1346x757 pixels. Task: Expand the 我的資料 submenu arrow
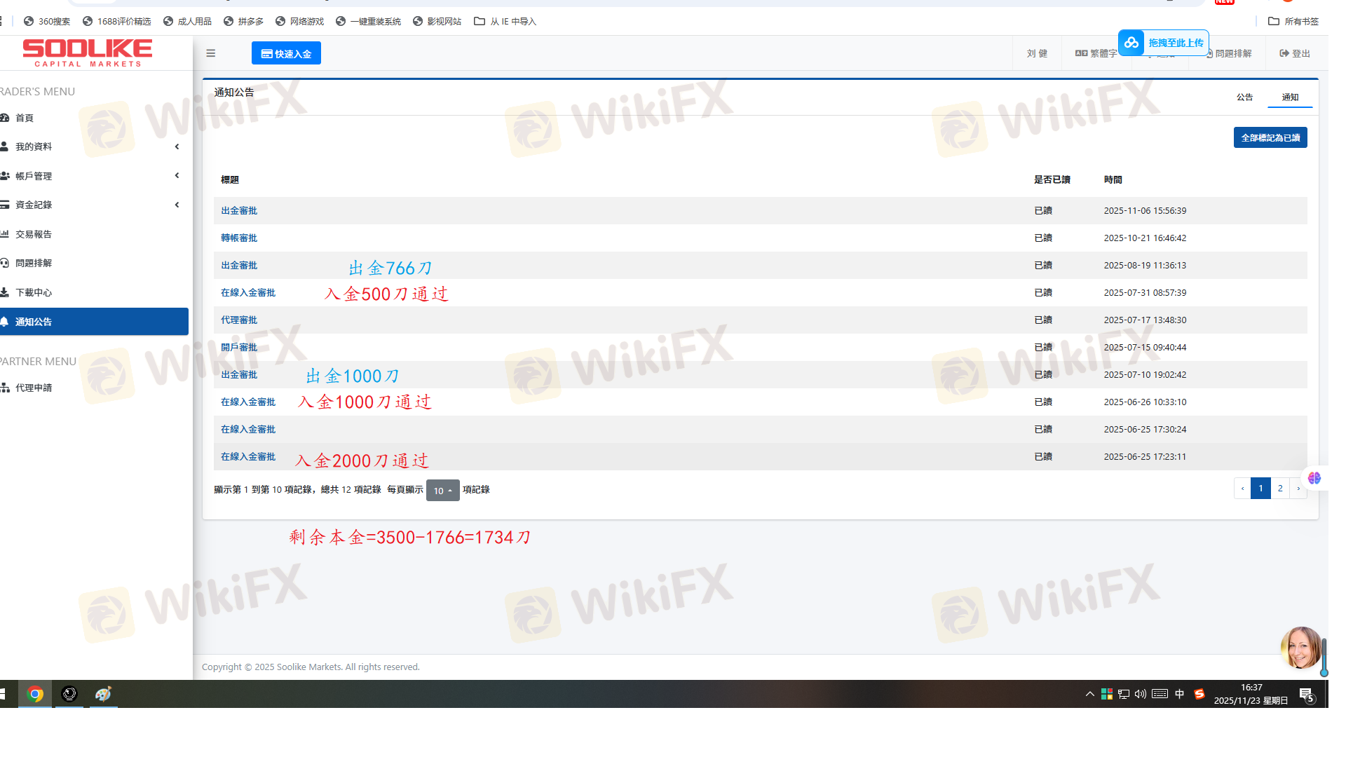click(x=177, y=146)
